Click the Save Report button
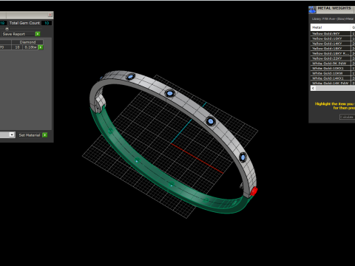This screenshot has height=266, width=355. (18, 34)
